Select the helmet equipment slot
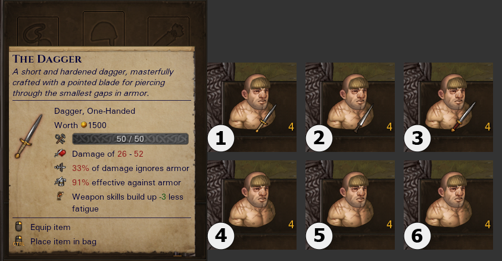The height and width of the screenshot is (261, 502). click(104, 29)
